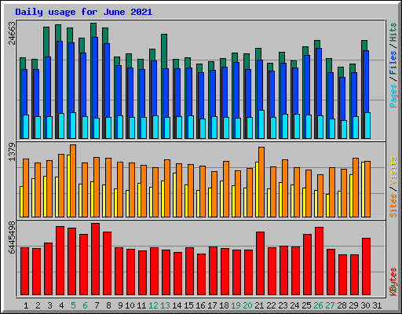The width and height of the screenshot is (402, 314).
Task: Click the tallest green hits bar, day 7
Action: coord(93,30)
